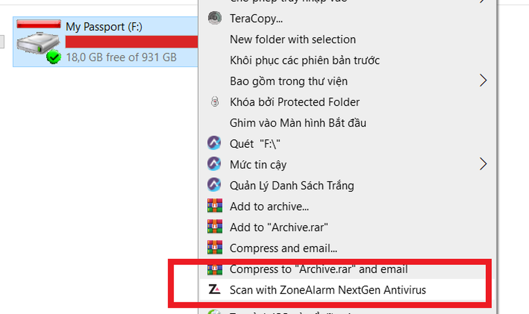Select New folder with selection
529x314 pixels.
click(293, 39)
